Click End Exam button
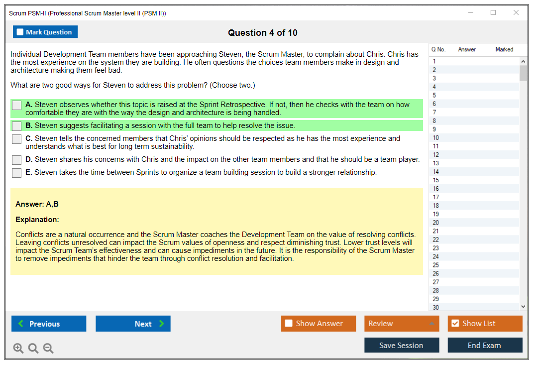Image resolution: width=535 pixels, height=366 pixels. pos(484,345)
